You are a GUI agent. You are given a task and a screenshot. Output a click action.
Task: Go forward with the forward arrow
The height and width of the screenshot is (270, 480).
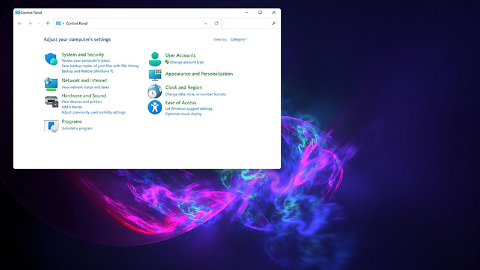click(x=29, y=23)
